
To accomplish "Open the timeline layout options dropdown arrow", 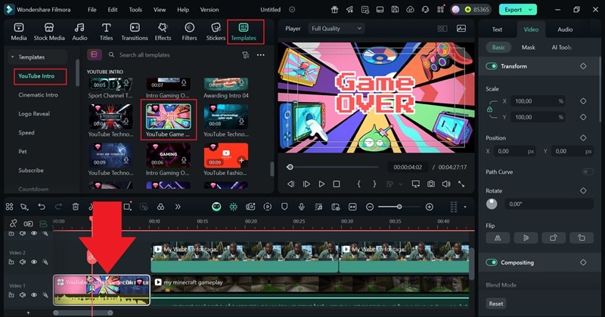I will click(465, 207).
